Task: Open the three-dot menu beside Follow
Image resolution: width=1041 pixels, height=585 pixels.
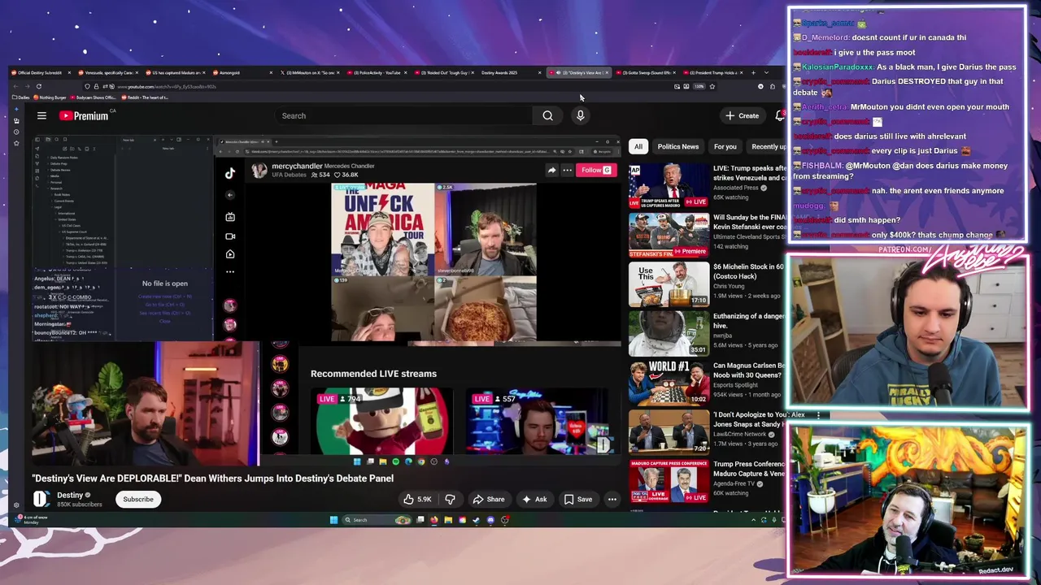Action: click(x=567, y=170)
